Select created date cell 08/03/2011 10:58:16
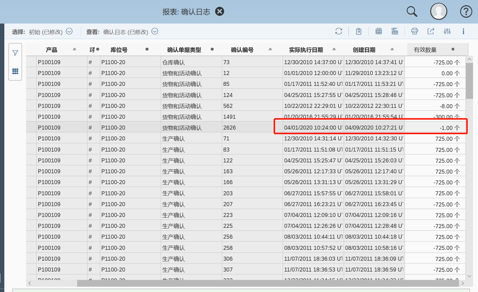The height and width of the screenshot is (292, 478). click(x=374, y=248)
